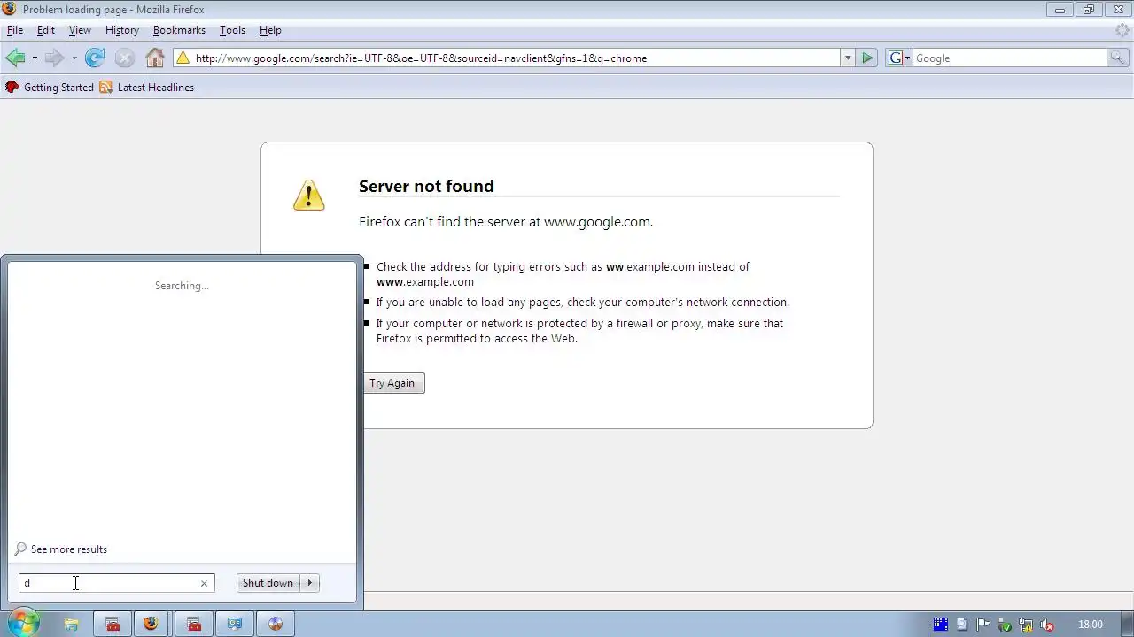Click the Stop loading X icon
This screenshot has height=637, width=1134.
[125, 58]
